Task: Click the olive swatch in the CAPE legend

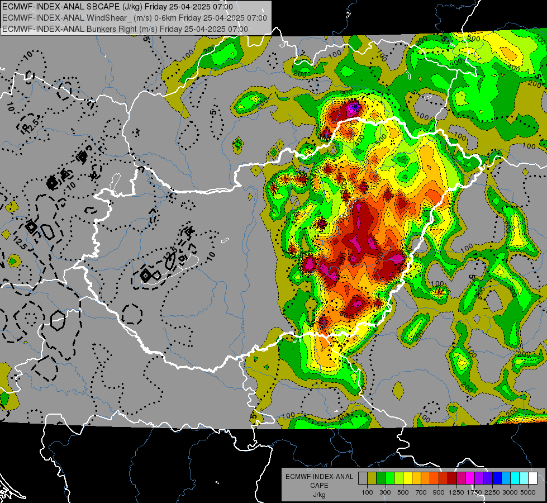Action: (x=372, y=478)
